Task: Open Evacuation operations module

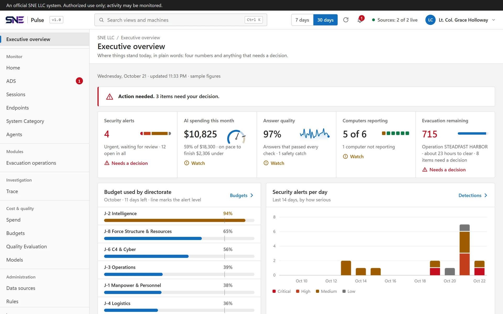Action: pos(45,163)
